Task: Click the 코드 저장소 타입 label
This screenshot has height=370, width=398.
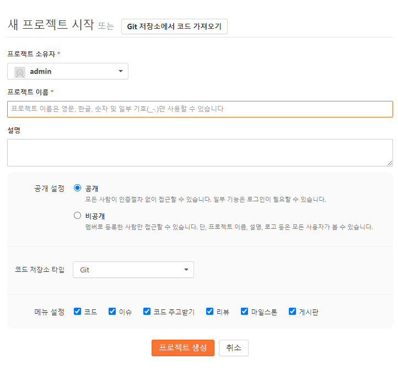Action: pyautogui.click(x=40, y=270)
